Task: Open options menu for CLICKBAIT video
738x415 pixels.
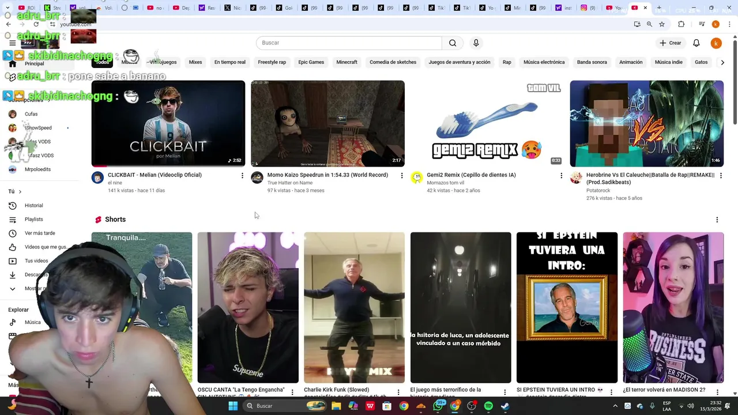Action: (x=242, y=175)
